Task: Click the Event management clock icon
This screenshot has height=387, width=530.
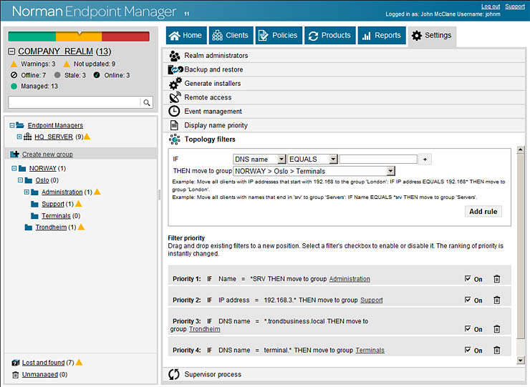Action: pyautogui.click(x=175, y=112)
